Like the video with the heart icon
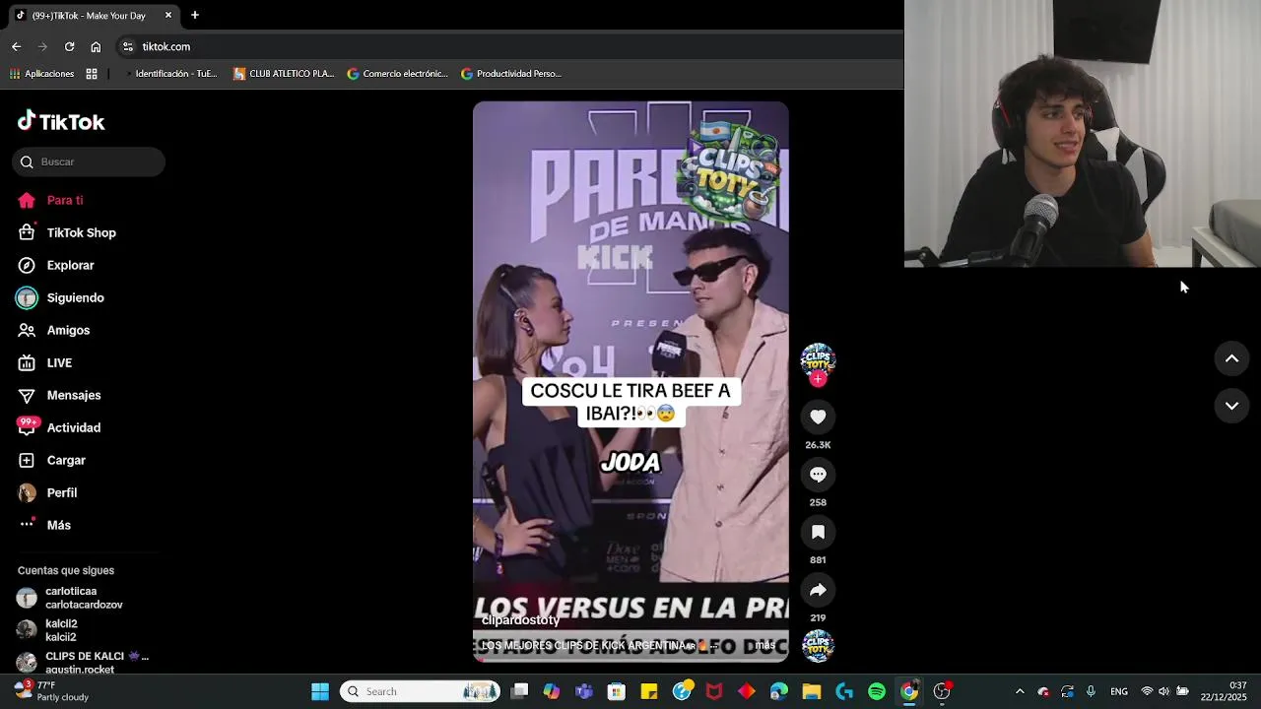 tap(818, 417)
